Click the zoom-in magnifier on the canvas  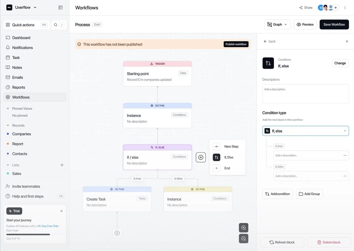pyautogui.click(x=243, y=228)
